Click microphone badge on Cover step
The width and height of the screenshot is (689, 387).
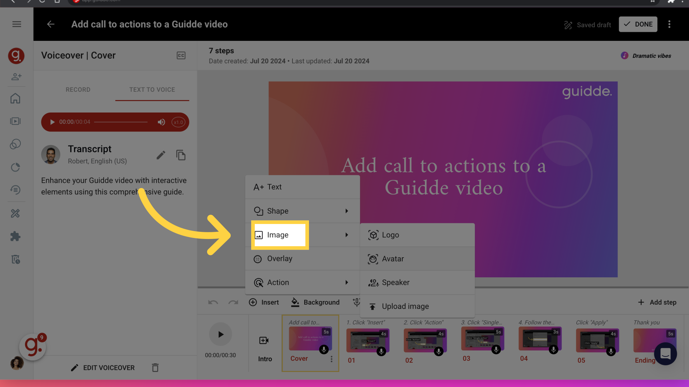tap(324, 350)
